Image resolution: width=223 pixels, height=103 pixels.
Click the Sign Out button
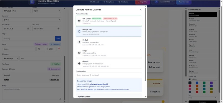coord(142,2)
